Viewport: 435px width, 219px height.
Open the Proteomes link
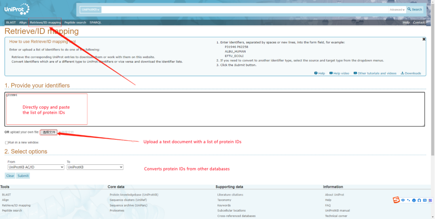pos(117,211)
